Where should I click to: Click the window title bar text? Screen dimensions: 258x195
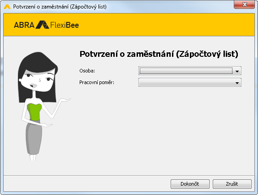point(60,7)
